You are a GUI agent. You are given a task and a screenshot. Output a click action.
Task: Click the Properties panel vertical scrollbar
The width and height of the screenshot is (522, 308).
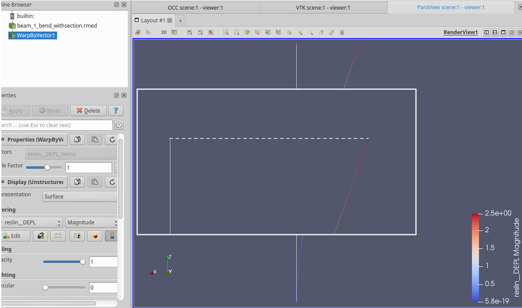click(x=121, y=180)
